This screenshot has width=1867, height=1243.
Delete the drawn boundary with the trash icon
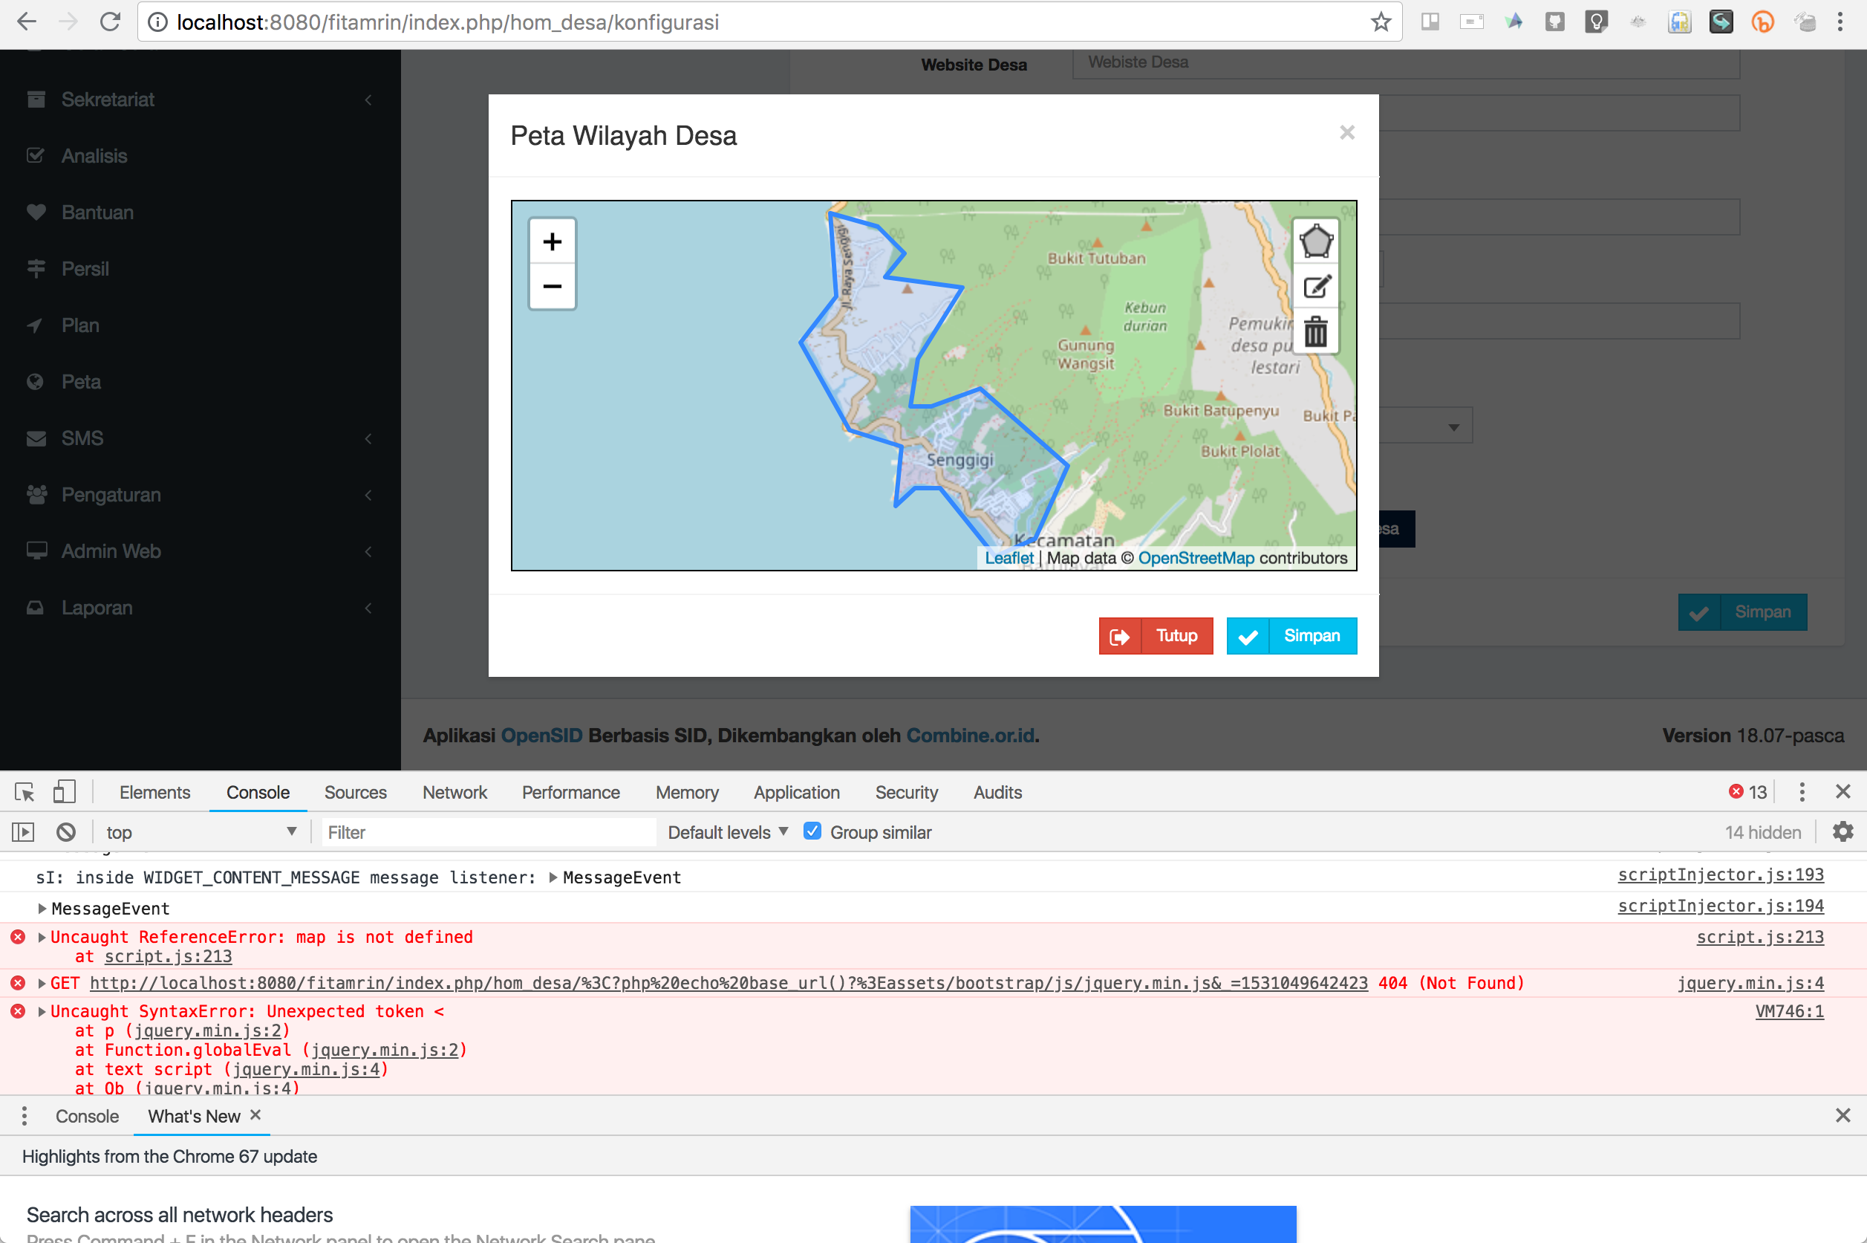coord(1315,333)
